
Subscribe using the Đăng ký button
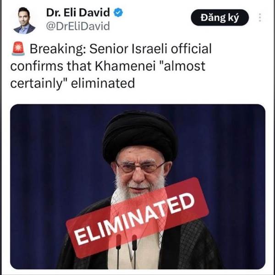(220, 17)
